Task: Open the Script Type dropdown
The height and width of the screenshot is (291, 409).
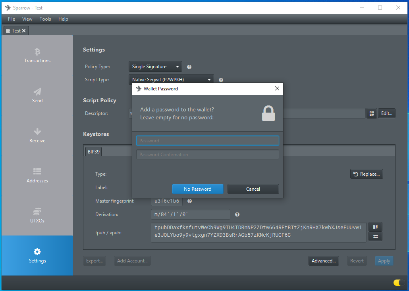Action: pos(172,79)
